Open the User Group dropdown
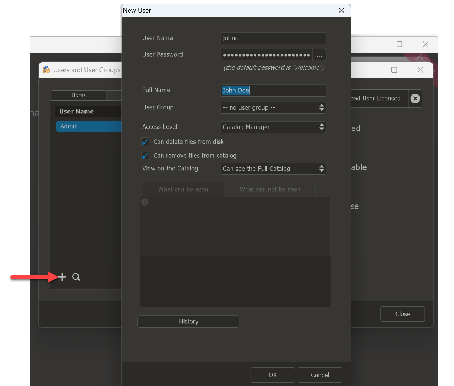454x386 pixels. click(x=273, y=108)
